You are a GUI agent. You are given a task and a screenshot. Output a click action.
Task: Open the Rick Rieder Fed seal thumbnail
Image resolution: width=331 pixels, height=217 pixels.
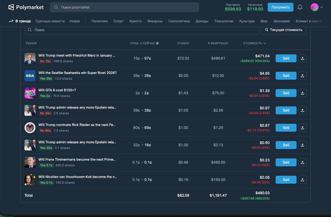point(30,128)
